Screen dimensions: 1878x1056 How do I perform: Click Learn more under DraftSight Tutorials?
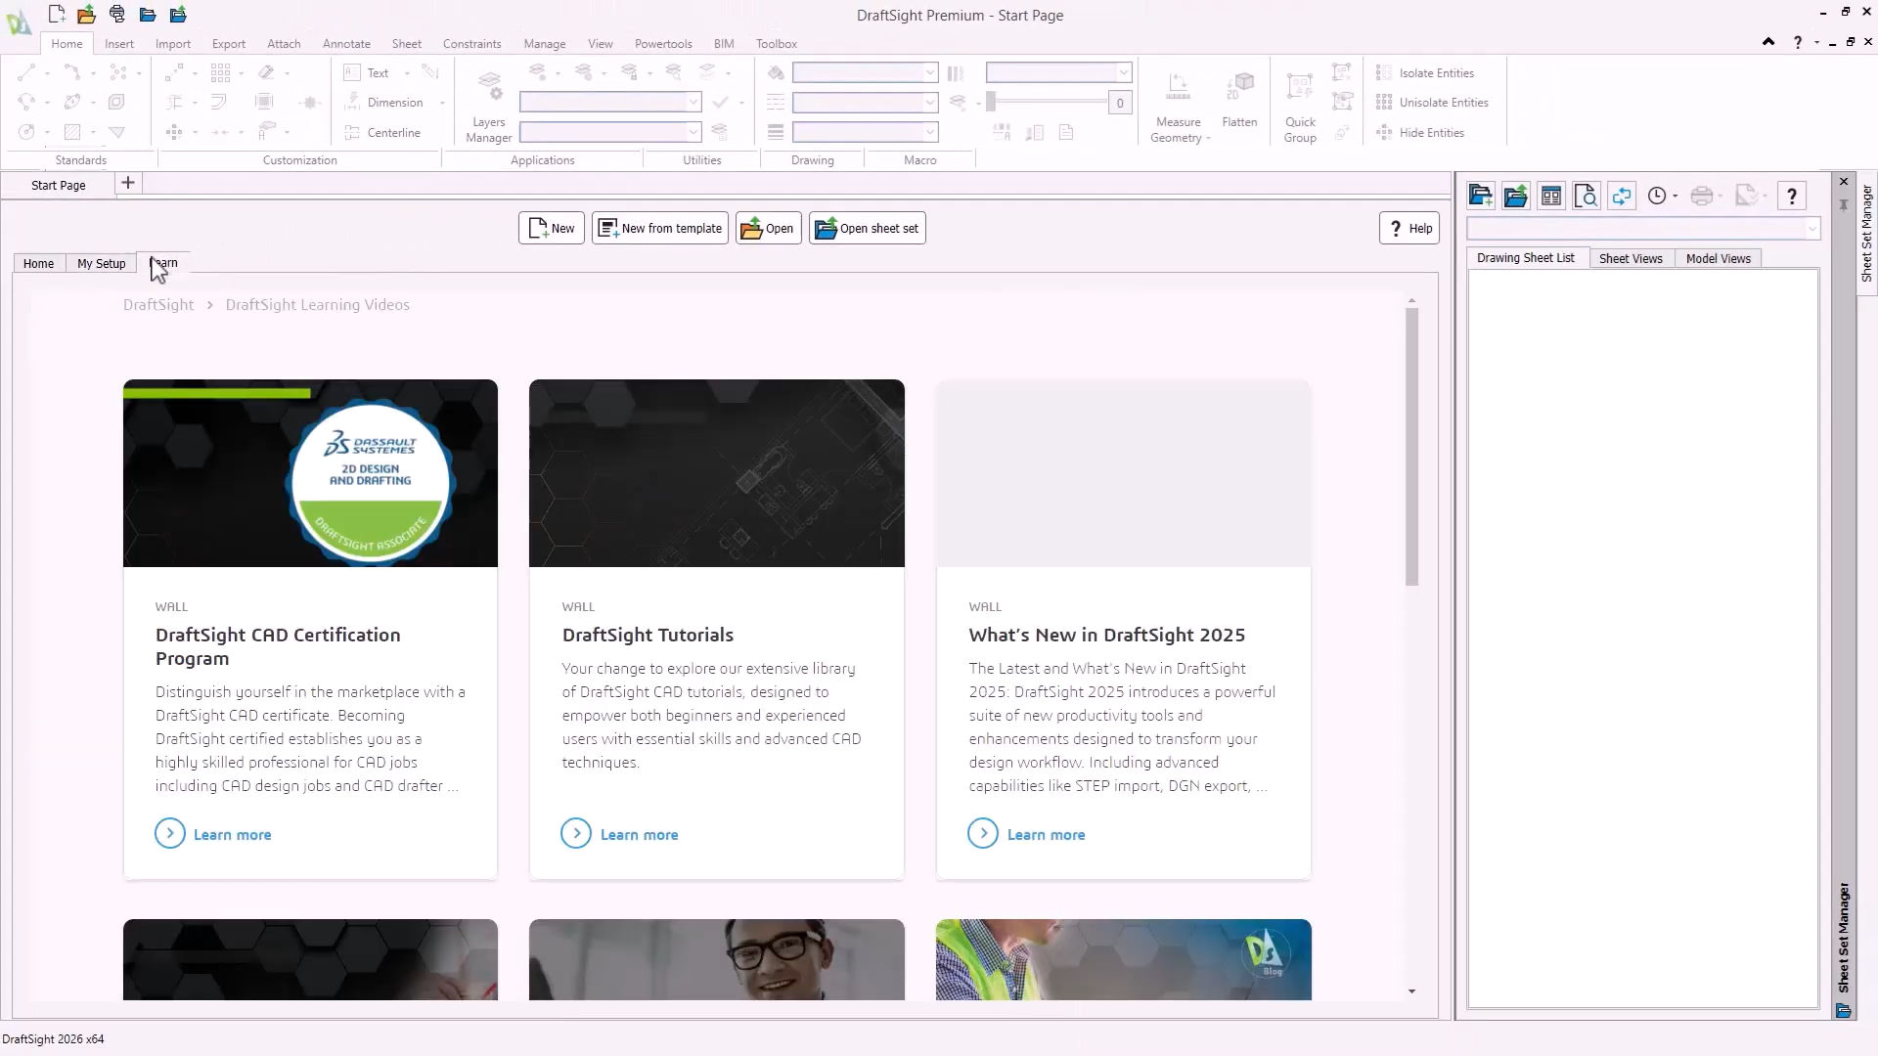638,834
